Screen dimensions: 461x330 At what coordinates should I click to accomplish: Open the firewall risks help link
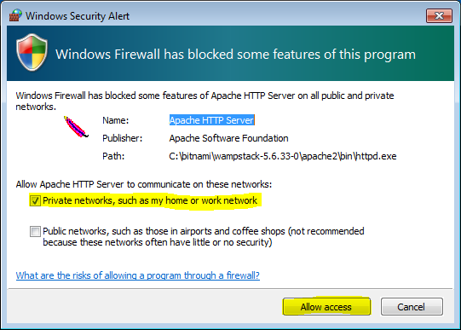point(138,275)
